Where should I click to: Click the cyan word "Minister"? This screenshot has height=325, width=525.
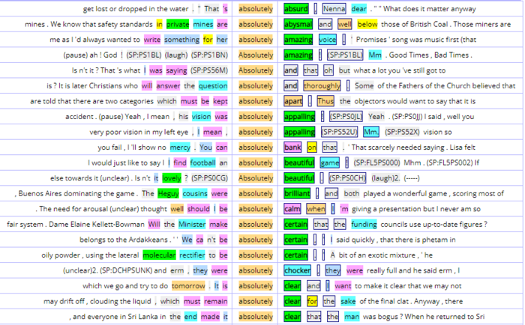coord(192,225)
